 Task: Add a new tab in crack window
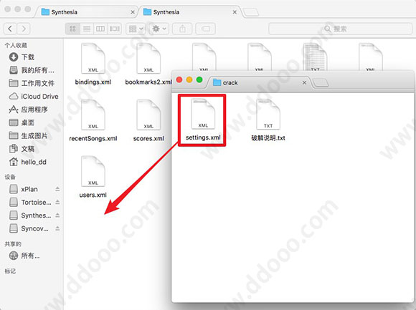coord(321,83)
